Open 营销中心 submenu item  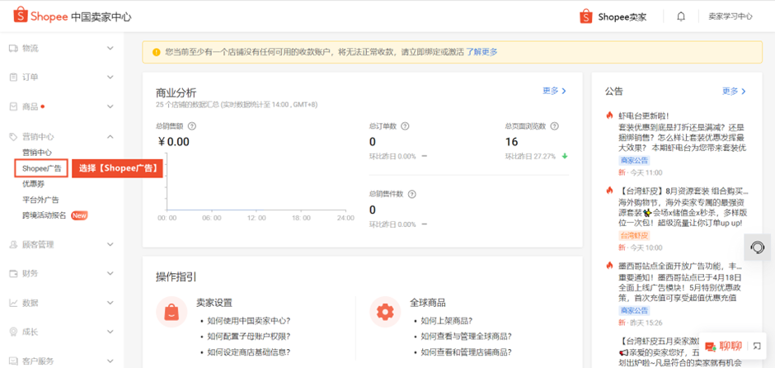(x=37, y=153)
